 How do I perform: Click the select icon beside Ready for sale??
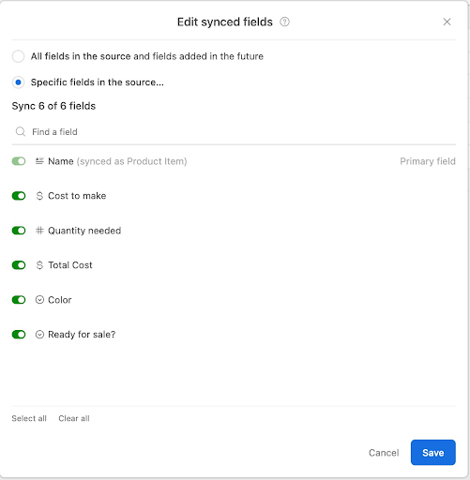(x=39, y=335)
